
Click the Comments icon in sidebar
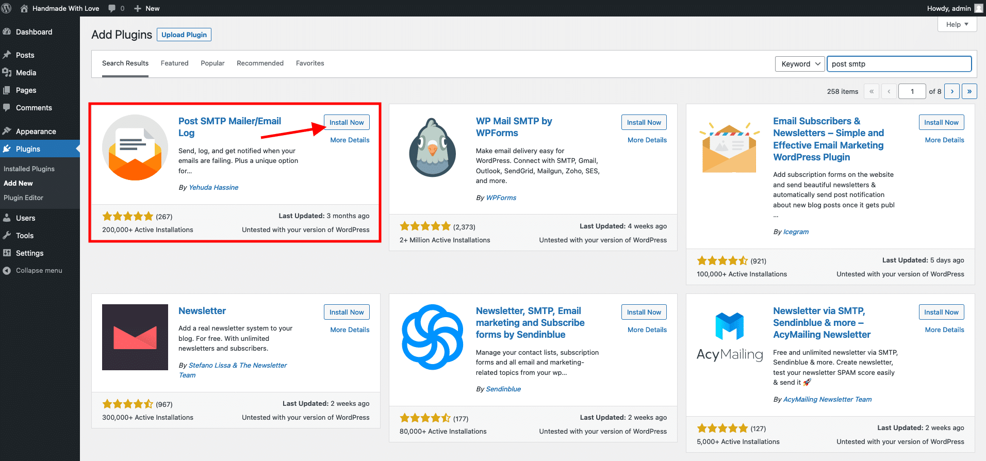coord(7,108)
